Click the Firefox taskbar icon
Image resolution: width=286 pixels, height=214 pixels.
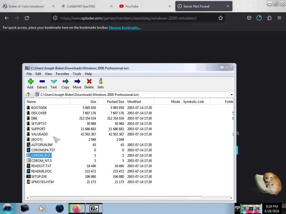point(77,208)
